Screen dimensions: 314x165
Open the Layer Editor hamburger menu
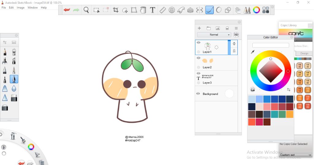pos(236,28)
